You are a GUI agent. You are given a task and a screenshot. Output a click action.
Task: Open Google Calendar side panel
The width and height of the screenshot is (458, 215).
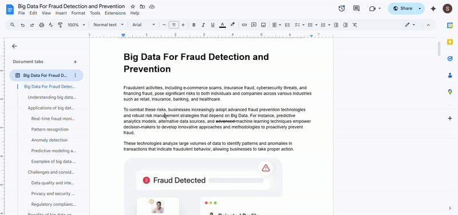tap(450, 25)
